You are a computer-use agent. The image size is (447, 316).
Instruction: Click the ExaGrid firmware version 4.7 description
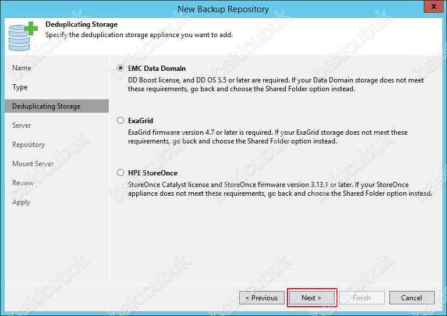(268, 137)
